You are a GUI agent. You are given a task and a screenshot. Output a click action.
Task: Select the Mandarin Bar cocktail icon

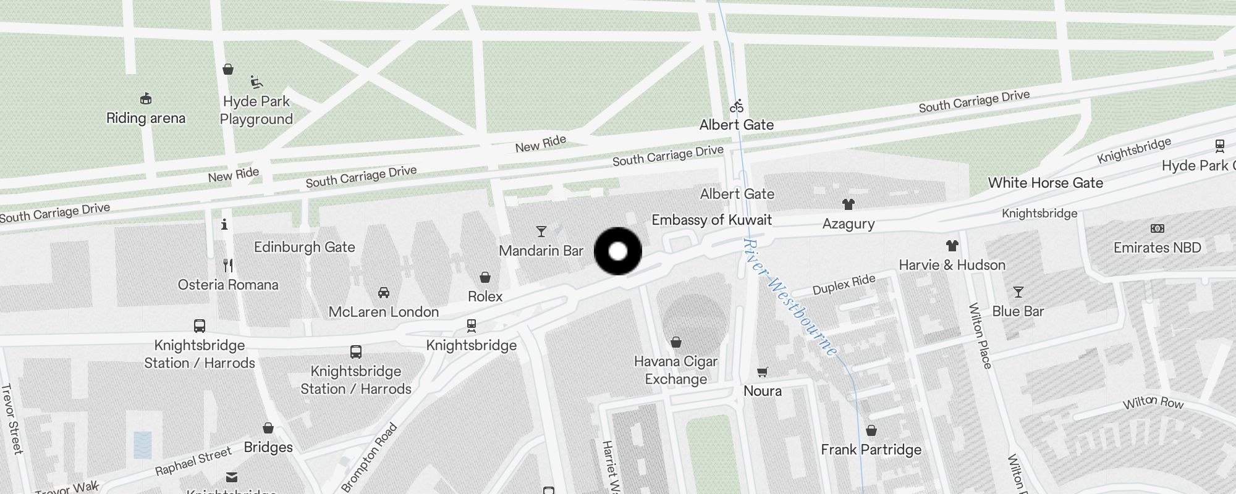(x=541, y=232)
